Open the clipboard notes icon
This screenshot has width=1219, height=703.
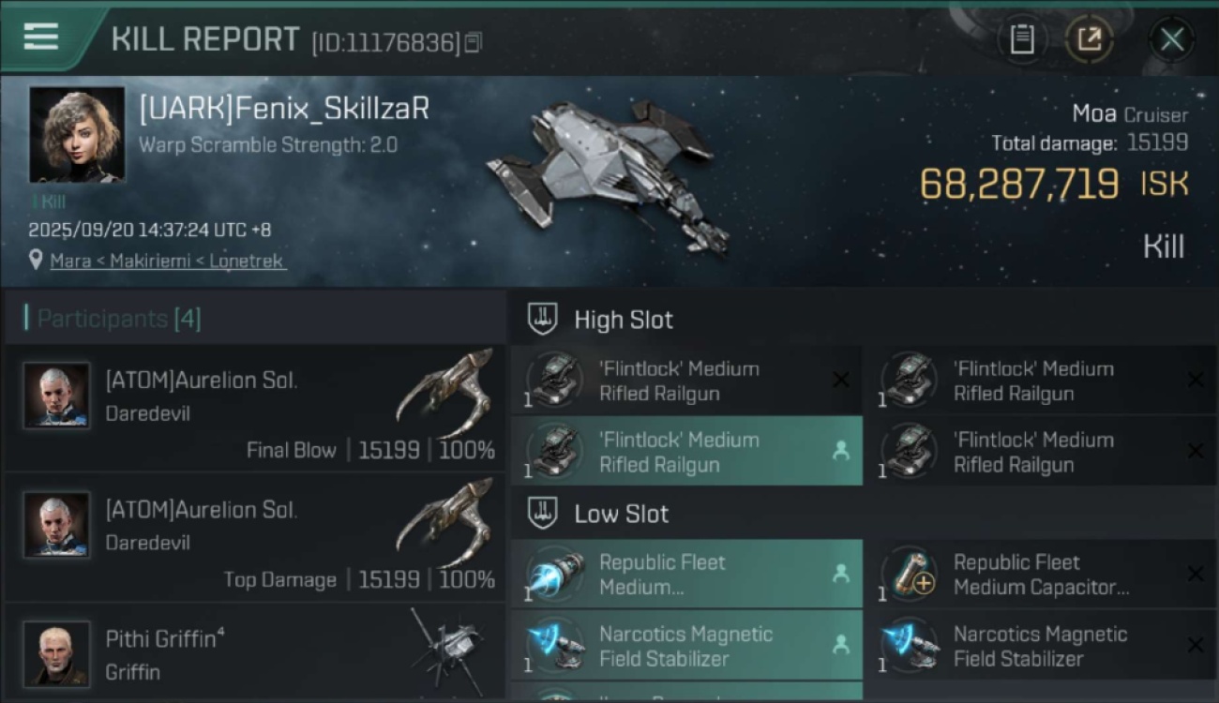1021,39
